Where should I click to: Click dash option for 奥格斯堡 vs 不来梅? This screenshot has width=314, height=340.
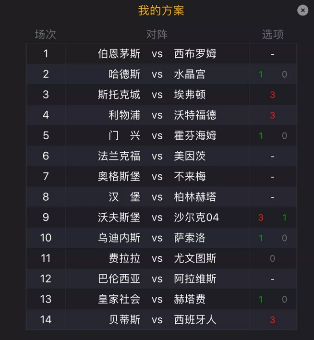(273, 177)
